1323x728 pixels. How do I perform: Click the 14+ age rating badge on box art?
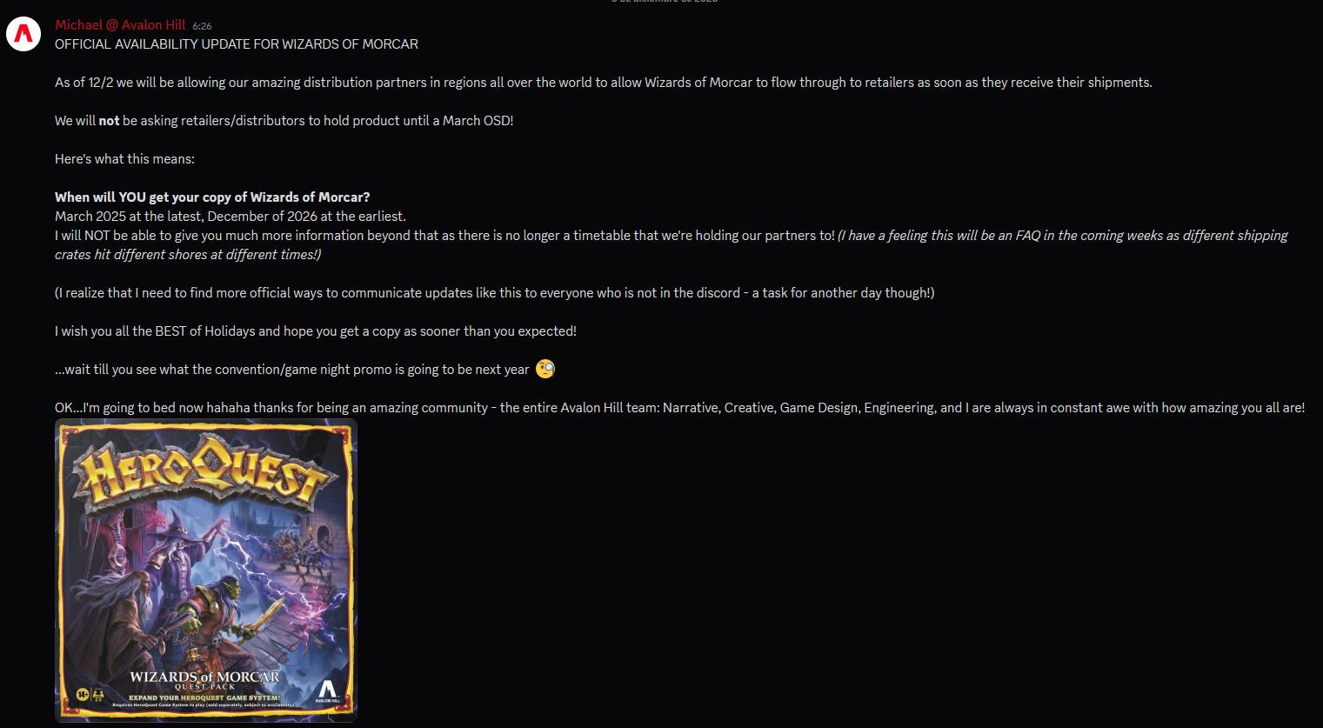[83, 694]
